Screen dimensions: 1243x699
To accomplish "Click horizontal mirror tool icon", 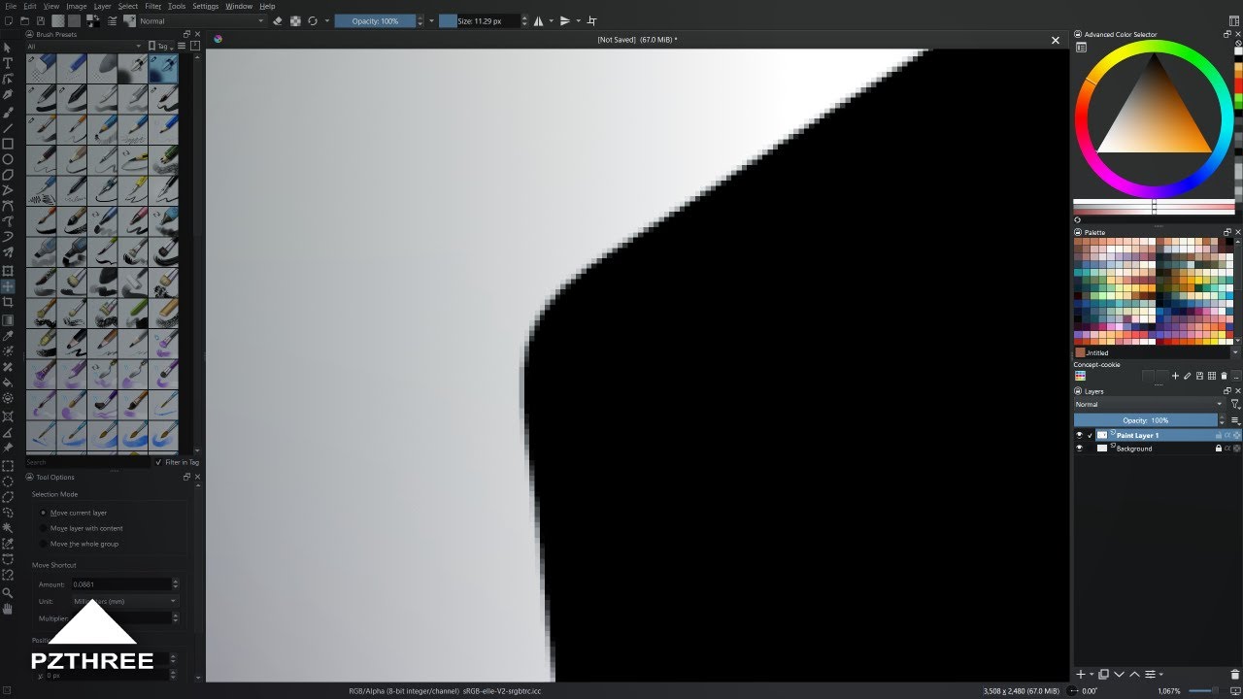I will [x=538, y=20].
